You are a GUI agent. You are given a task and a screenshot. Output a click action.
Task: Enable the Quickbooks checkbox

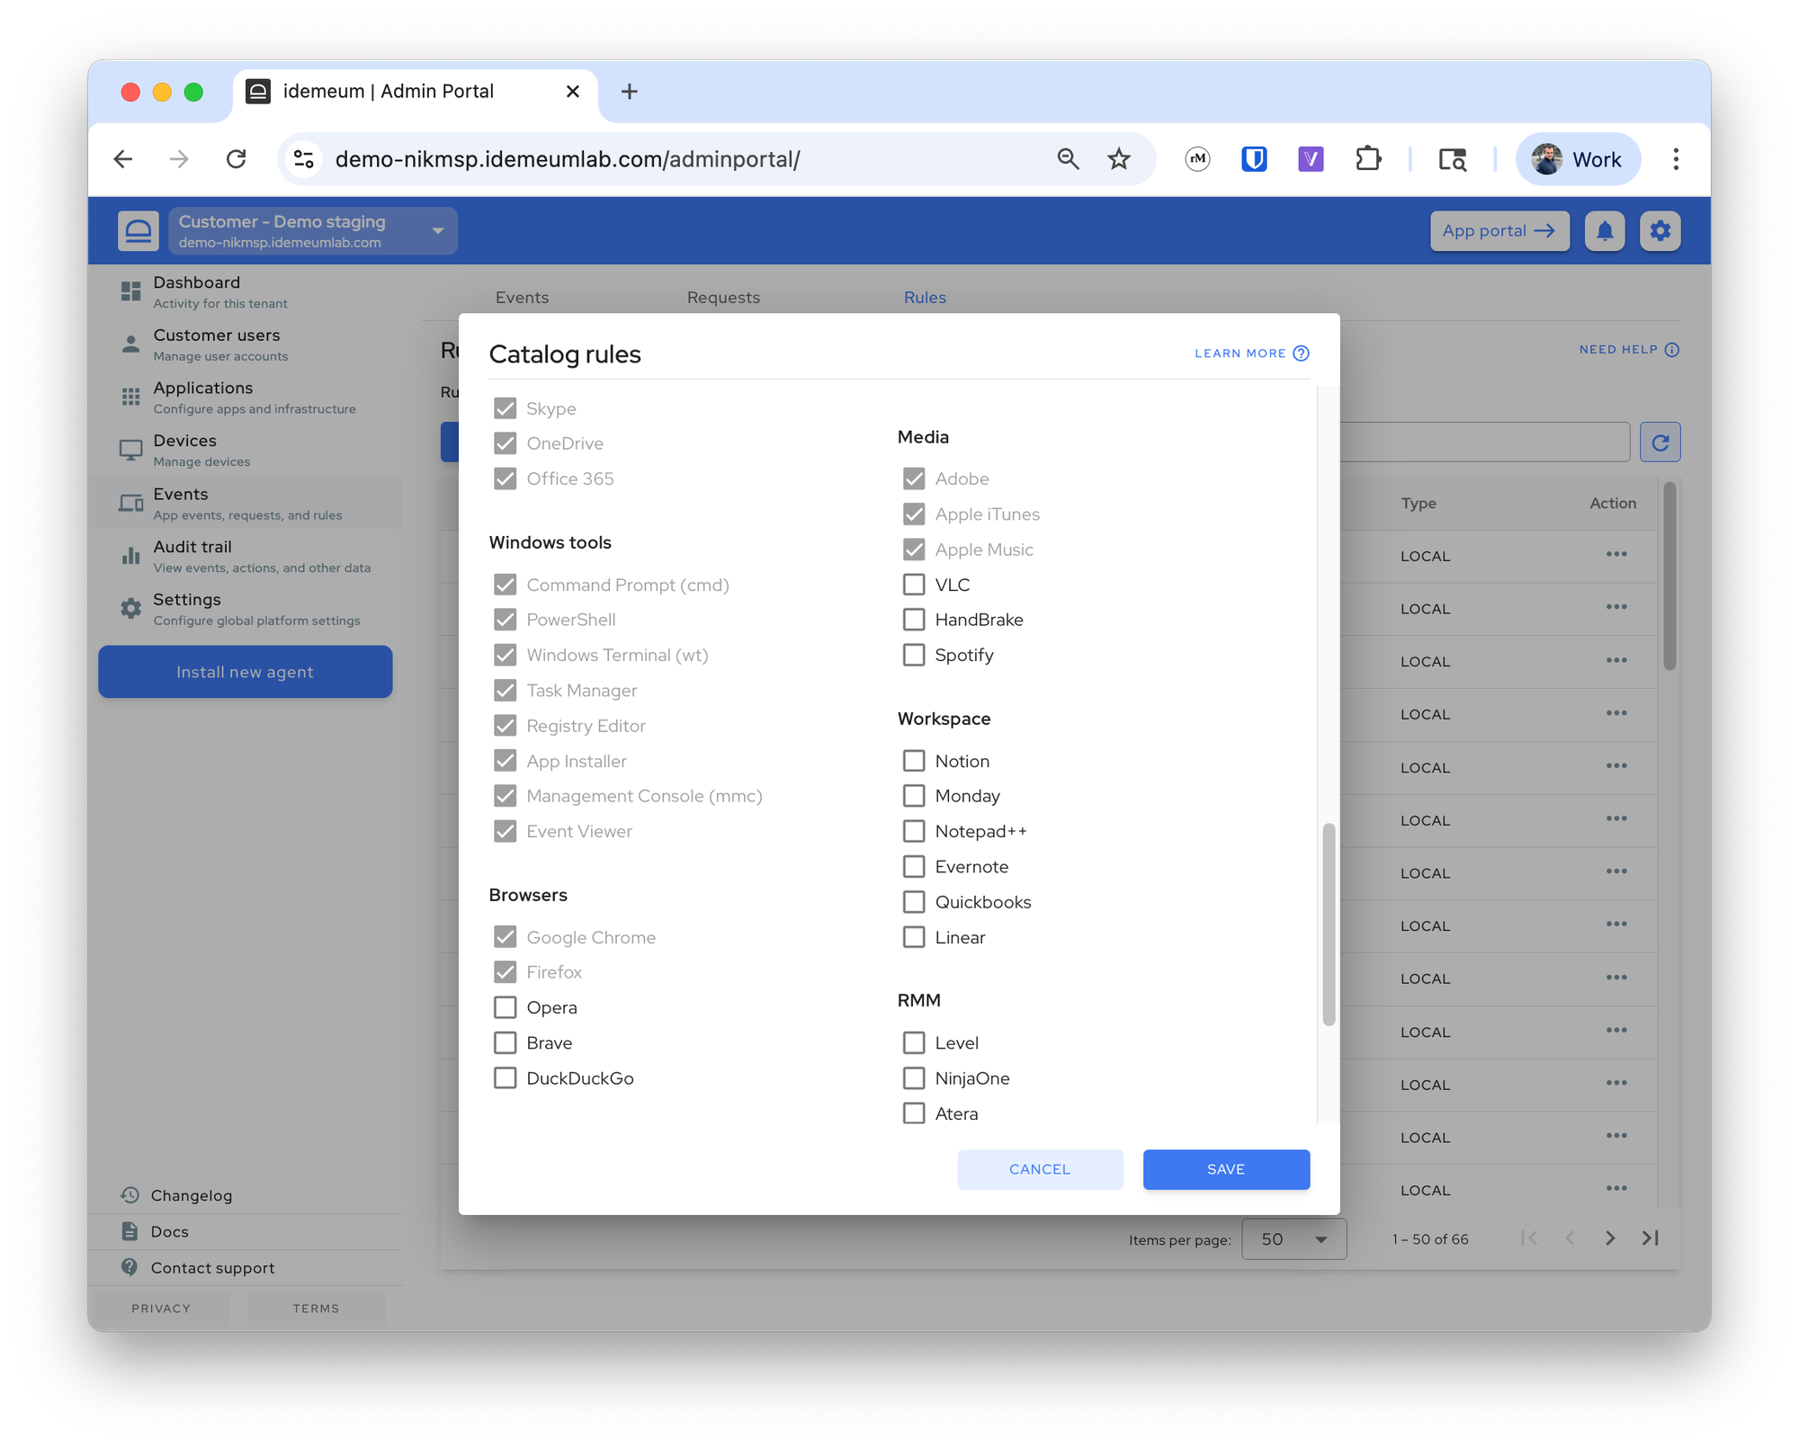(914, 901)
